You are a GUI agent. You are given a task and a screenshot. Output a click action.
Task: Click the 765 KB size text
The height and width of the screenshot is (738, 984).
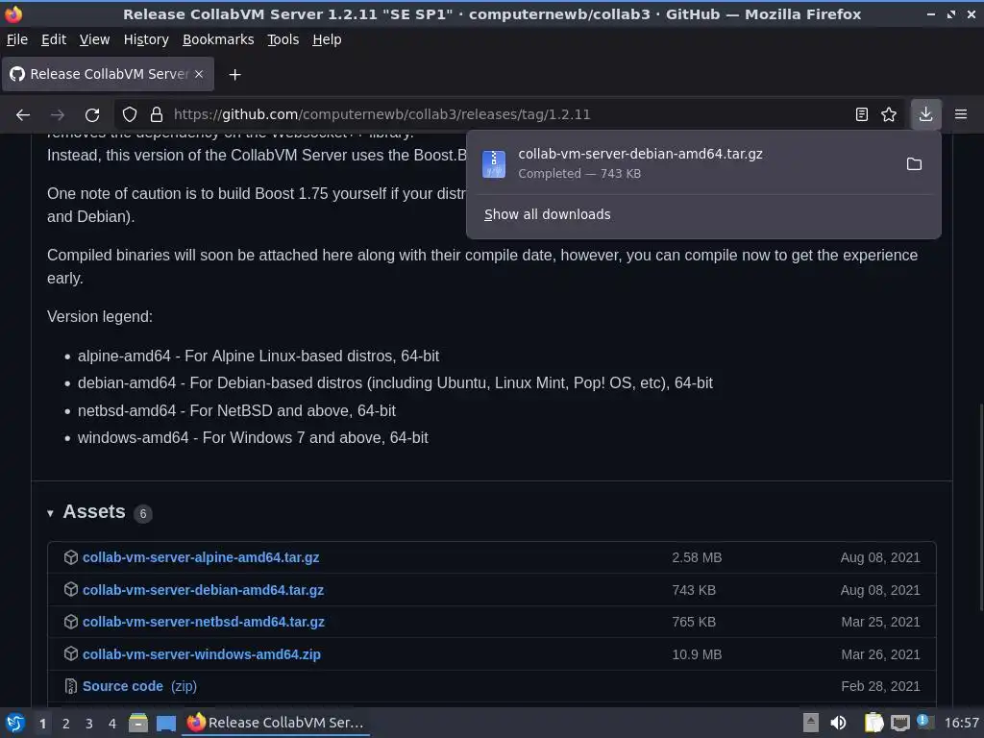[694, 622]
